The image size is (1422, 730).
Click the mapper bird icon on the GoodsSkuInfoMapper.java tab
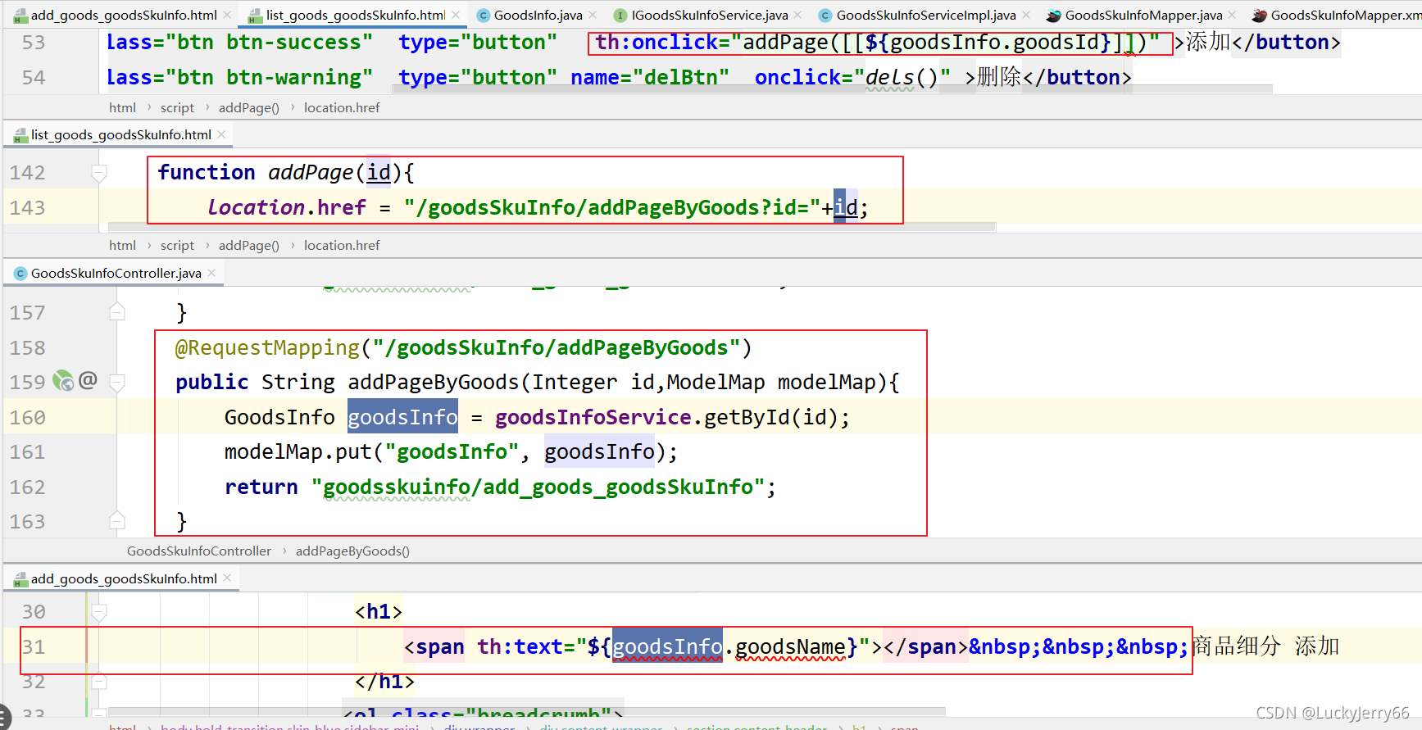click(1054, 16)
